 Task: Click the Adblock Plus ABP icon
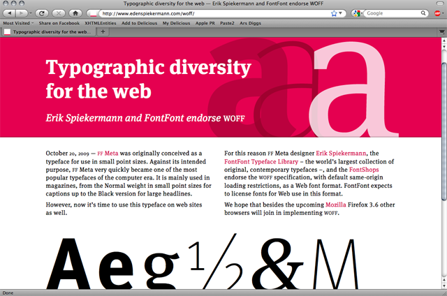pyautogui.click(x=437, y=13)
